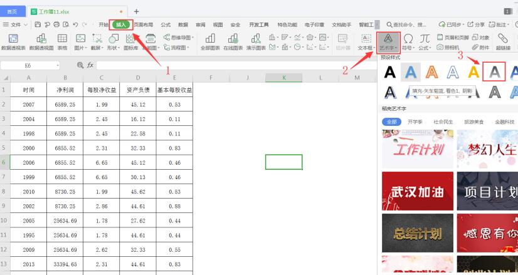Insert a PivotChart (数据透视图)
The width and height of the screenshot is (518, 275).
(41, 42)
